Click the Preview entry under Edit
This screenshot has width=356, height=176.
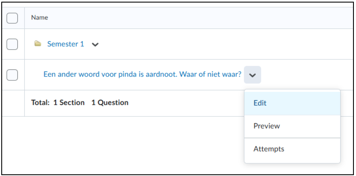click(x=292, y=126)
